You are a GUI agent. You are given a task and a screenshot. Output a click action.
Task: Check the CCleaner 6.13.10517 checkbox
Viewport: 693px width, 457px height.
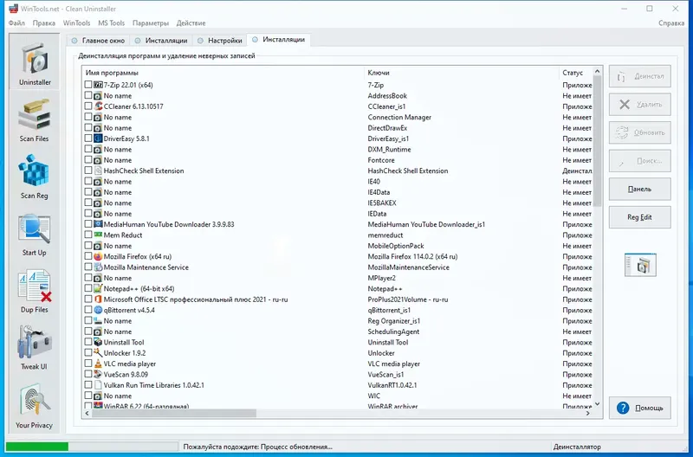pos(88,106)
